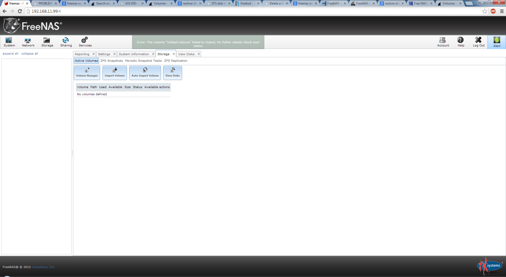
Task: Switch to the Reporting tab
Action: (82, 54)
